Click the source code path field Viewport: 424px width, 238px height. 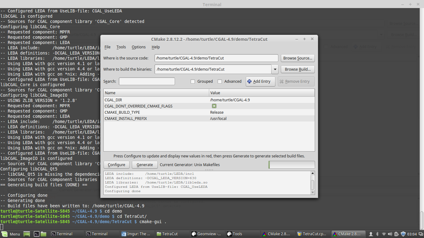(216, 58)
